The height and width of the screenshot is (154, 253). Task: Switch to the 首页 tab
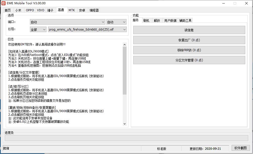[x=8, y=10]
